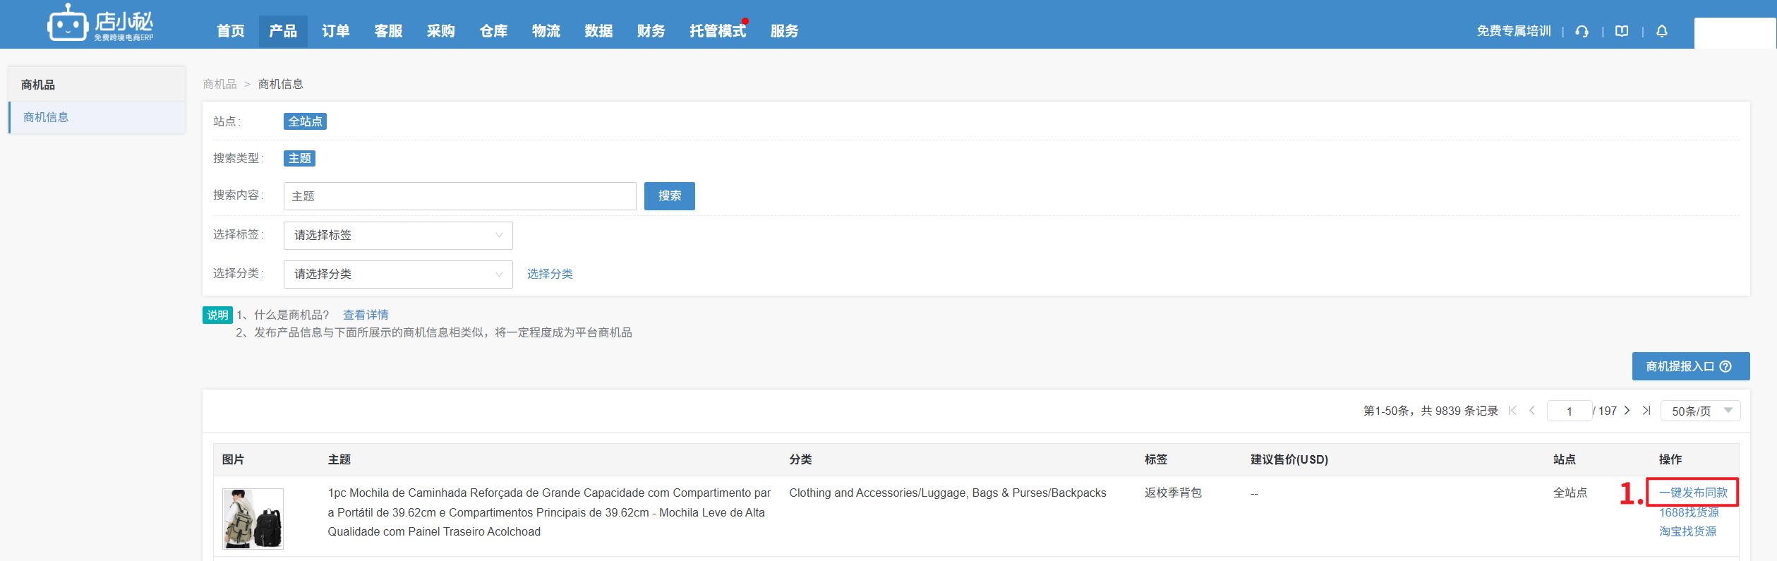Open the 物流 menu in navigation bar
The height and width of the screenshot is (561, 1777).
click(x=546, y=31)
